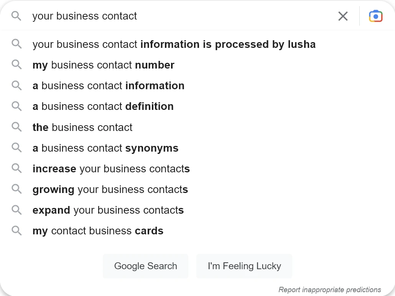395x296 pixels.
Task: Select the 'the business contact' suggestion
Action: [x=82, y=127]
